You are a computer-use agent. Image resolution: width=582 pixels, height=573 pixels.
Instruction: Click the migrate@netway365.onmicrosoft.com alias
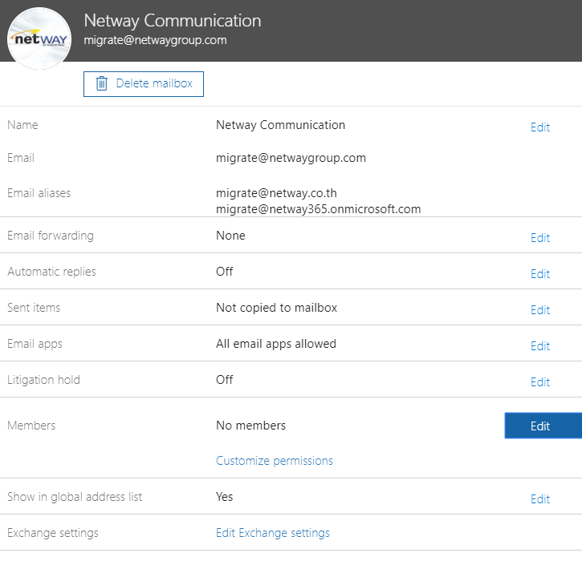click(x=318, y=209)
